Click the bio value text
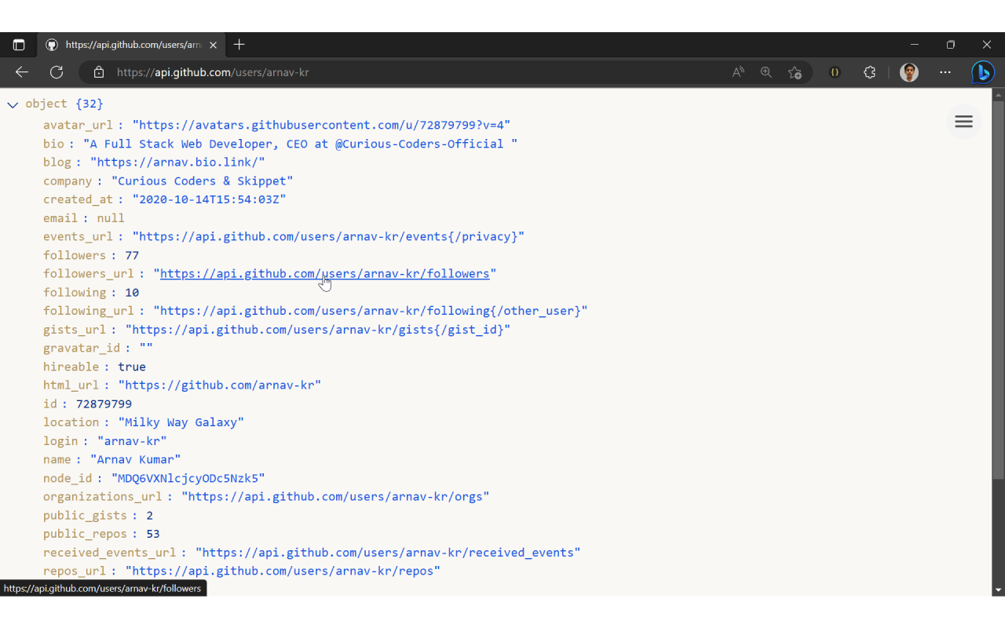Viewport: 1005px width, 628px height. pos(301,144)
